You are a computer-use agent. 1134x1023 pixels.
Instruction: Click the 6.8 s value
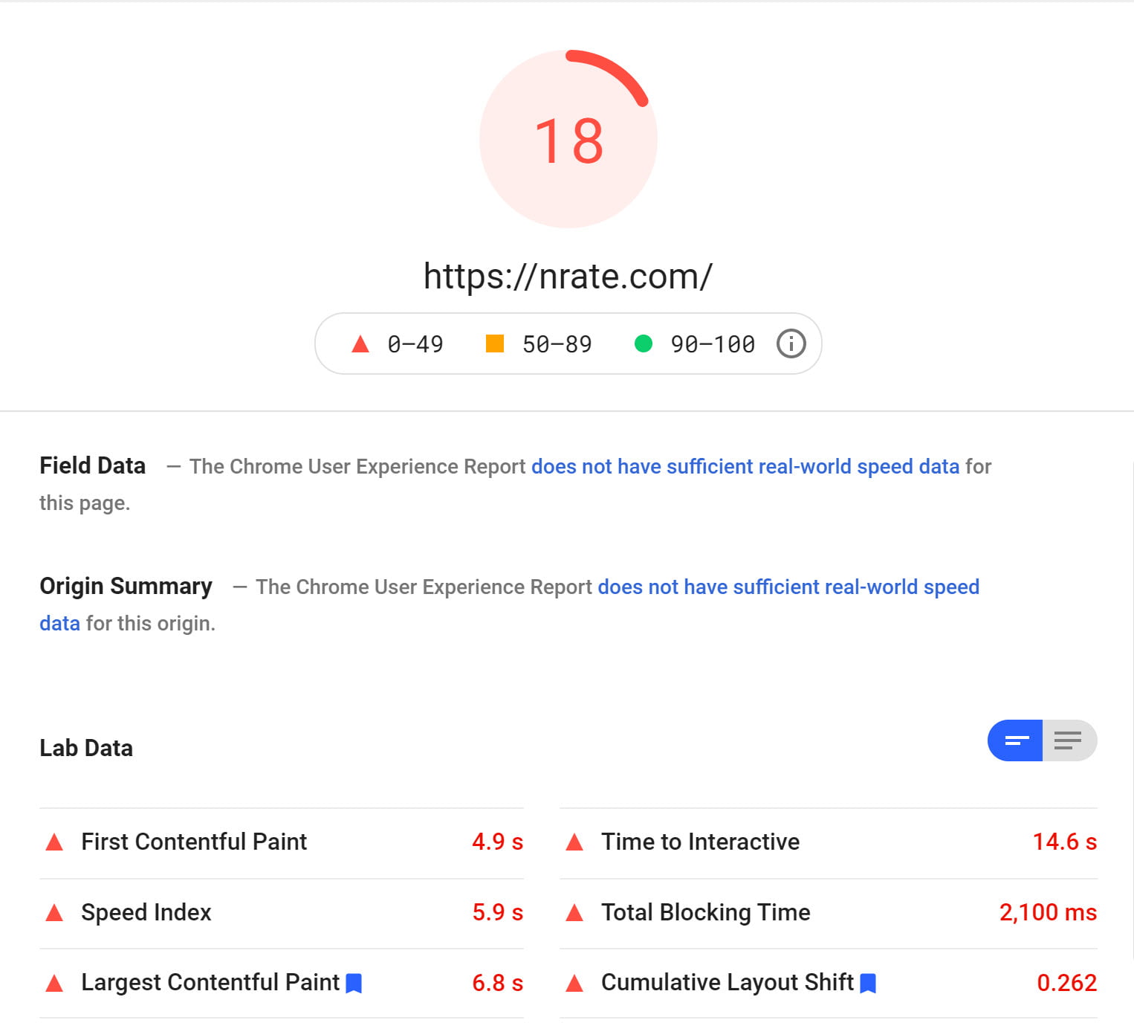point(498,983)
